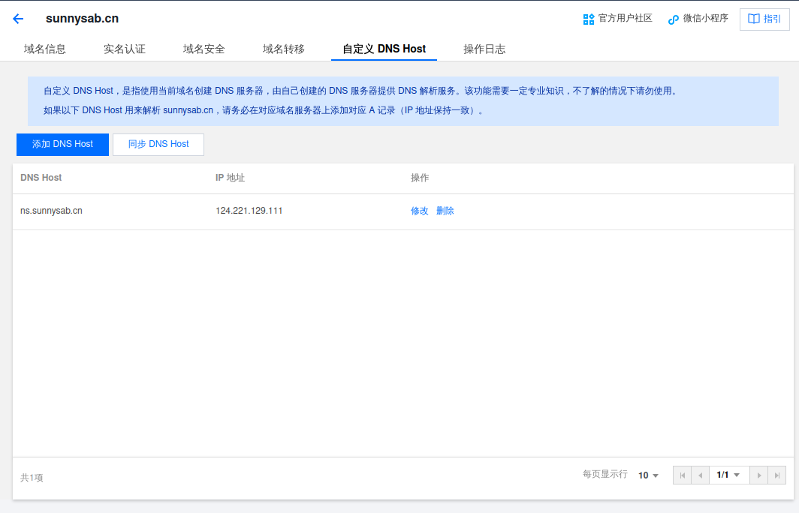Image resolution: width=799 pixels, height=513 pixels.
Task: 选中表格中 IP 地址 124.221.129.111
Action: pyautogui.click(x=249, y=211)
